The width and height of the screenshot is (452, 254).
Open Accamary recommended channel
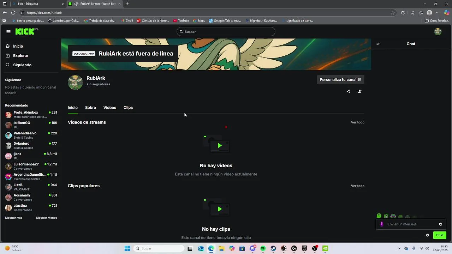(31, 197)
